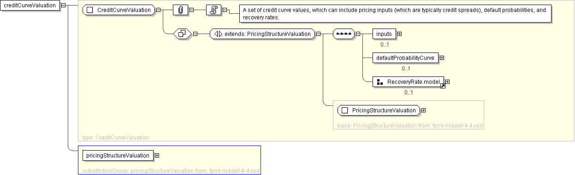Click the PricingStructureValuation type square icon
The height and width of the screenshot is (175, 575).
click(344, 111)
